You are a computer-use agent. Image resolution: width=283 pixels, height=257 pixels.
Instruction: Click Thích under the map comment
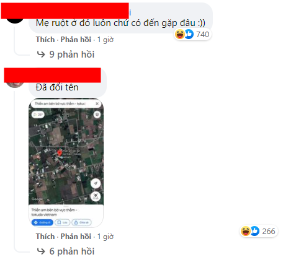point(45,237)
